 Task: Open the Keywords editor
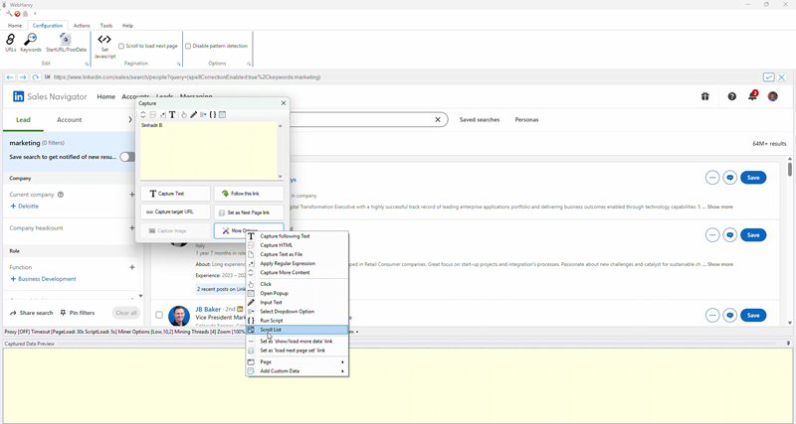31,43
